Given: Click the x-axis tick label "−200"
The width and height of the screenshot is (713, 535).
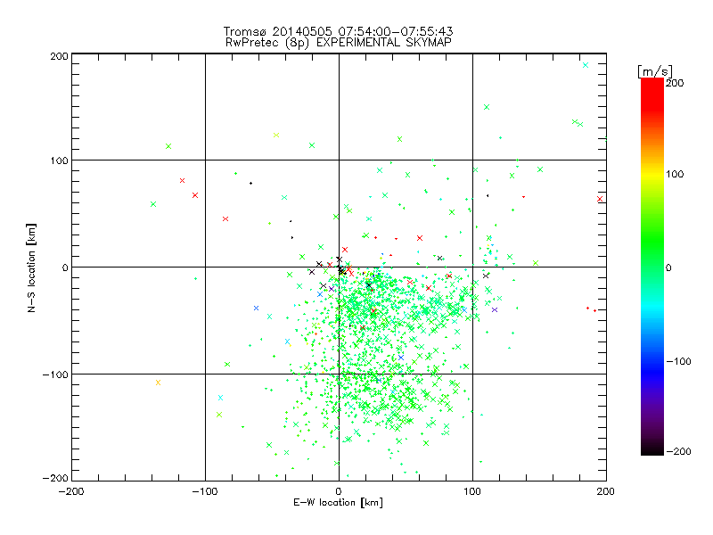Looking at the screenshot, I should (x=71, y=492).
